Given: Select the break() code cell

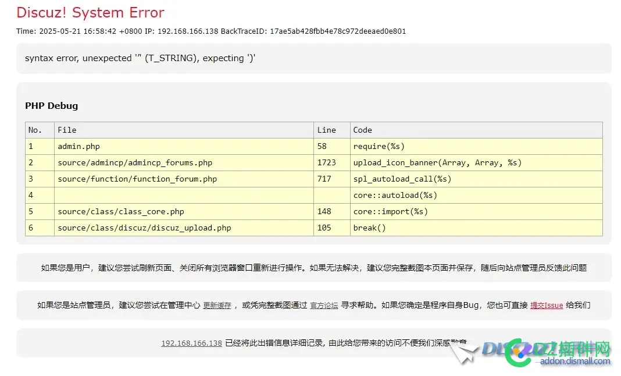Looking at the screenshot, I should click(x=476, y=228).
